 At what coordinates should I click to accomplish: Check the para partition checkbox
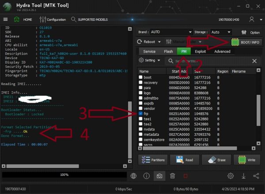coord(140,87)
